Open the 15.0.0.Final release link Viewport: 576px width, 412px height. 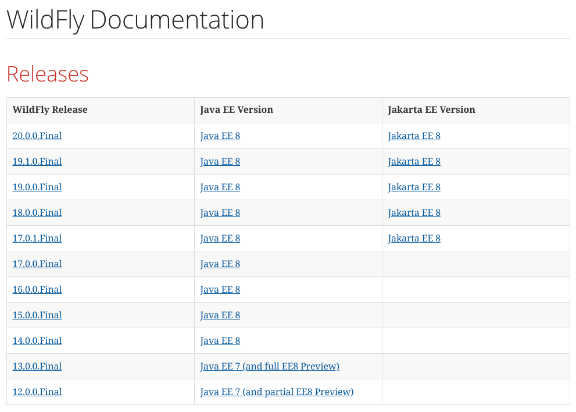(37, 315)
